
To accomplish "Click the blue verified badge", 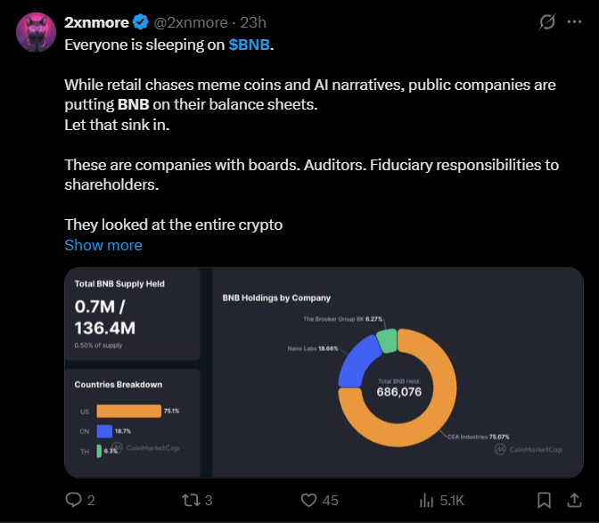I will click(139, 21).
